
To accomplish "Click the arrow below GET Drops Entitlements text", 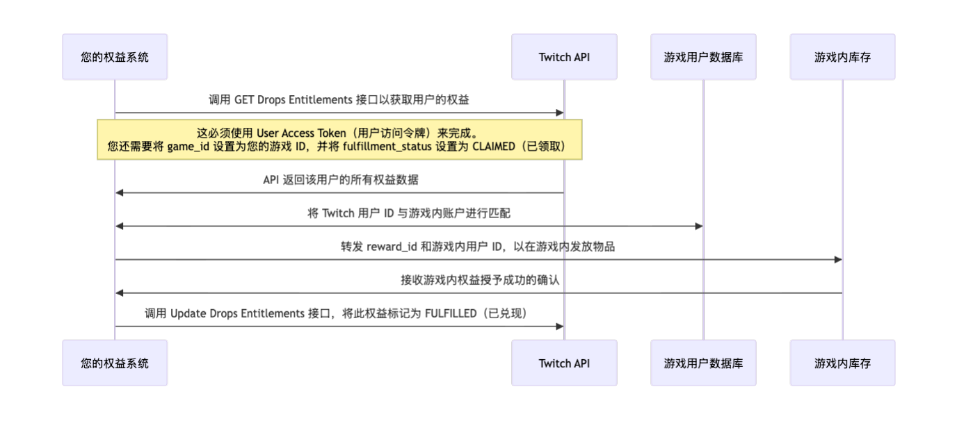I will (x=339, y=111).
